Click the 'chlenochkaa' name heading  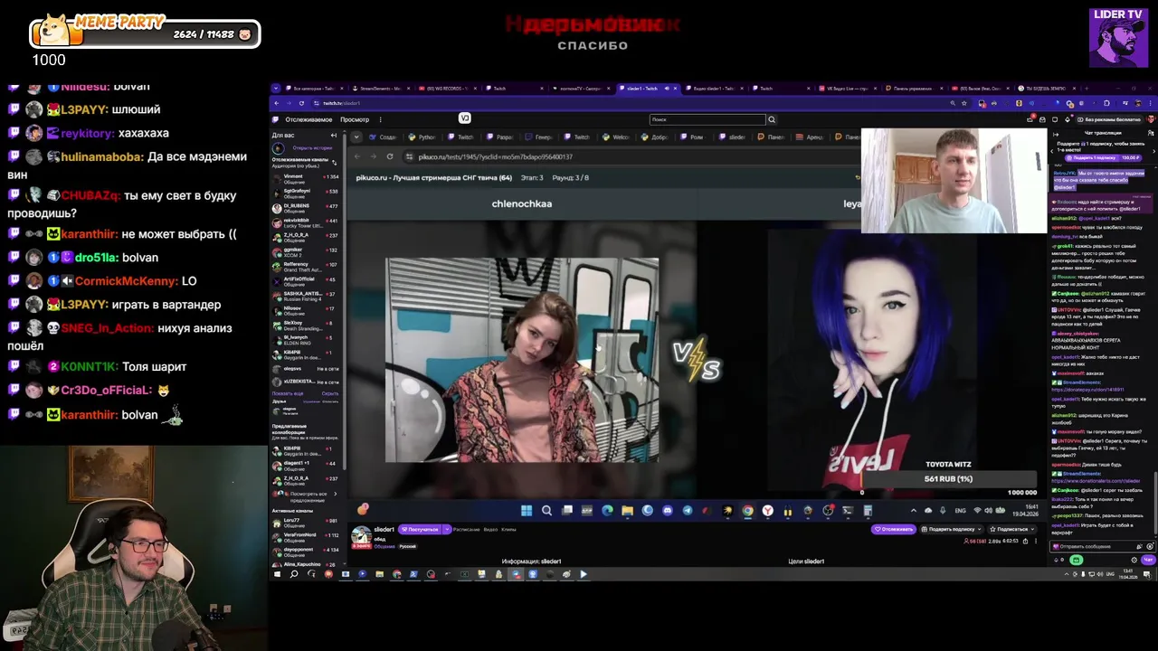(x=522, y=203)
